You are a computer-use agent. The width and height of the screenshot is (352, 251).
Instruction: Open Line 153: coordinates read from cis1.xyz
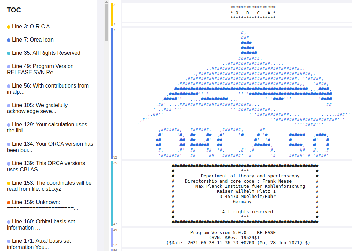[49, 186]
